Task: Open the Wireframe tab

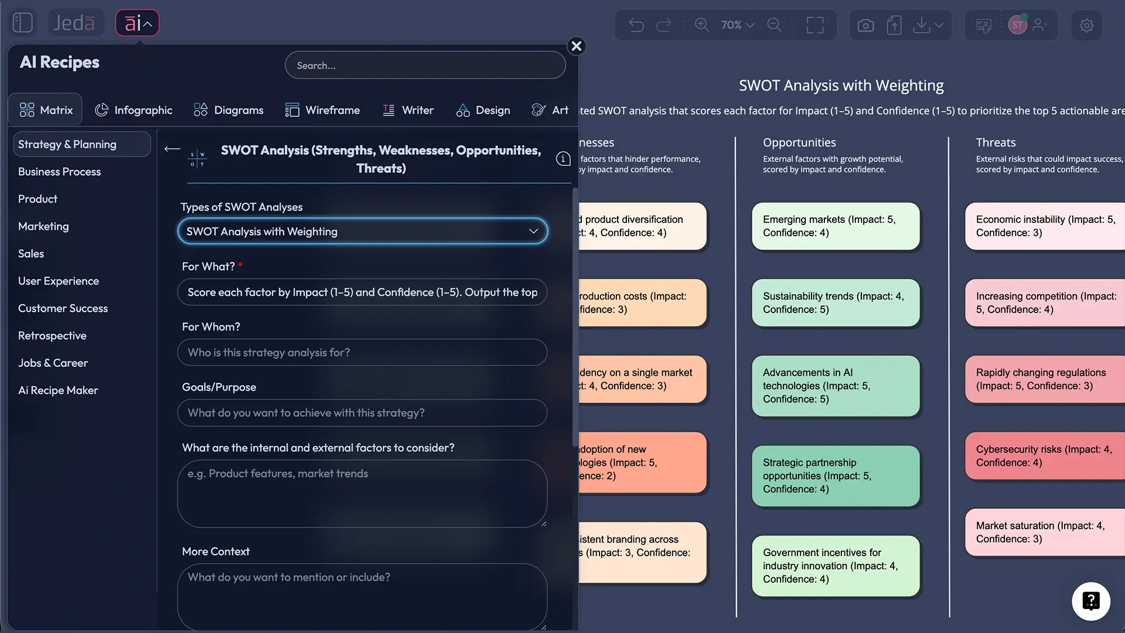Action: (x=322, y=110)
